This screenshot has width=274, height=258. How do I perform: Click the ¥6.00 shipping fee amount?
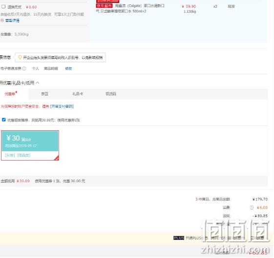262,208
